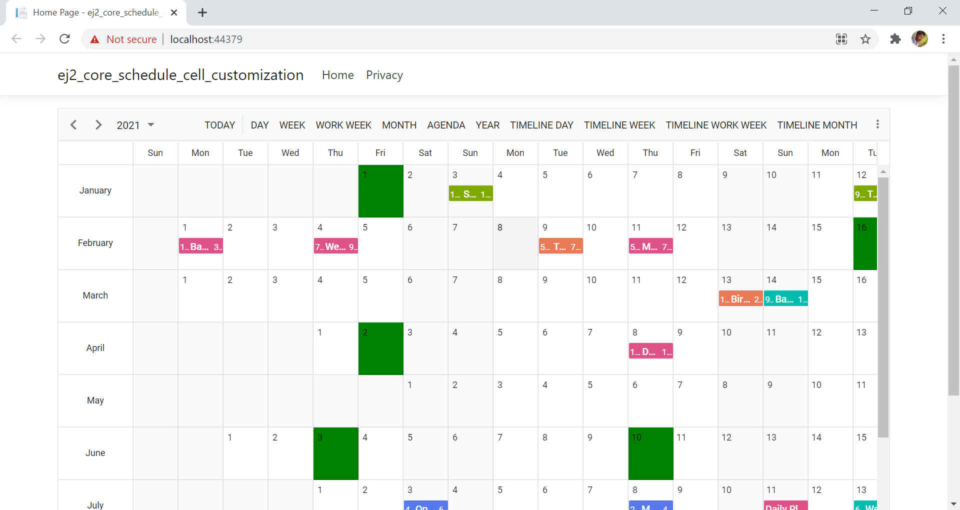Image resolution: width=960 pixels, height=510 pixels.
Task: Click the Not secure warning icon
Action: 94,39
